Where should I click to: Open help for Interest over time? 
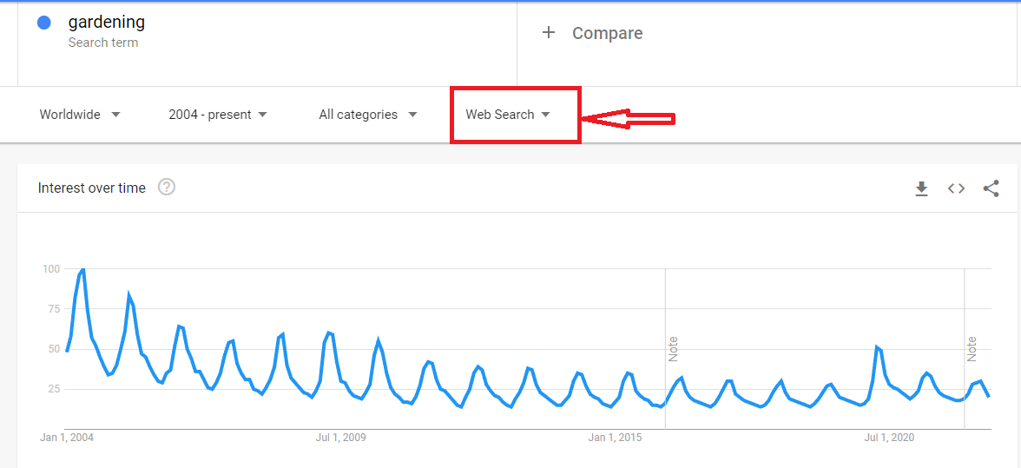pos(167,188)
